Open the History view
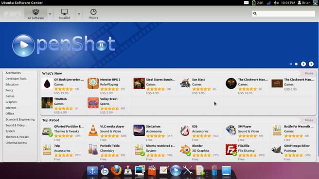The image size is (319, 179). (x=93, y=14)
